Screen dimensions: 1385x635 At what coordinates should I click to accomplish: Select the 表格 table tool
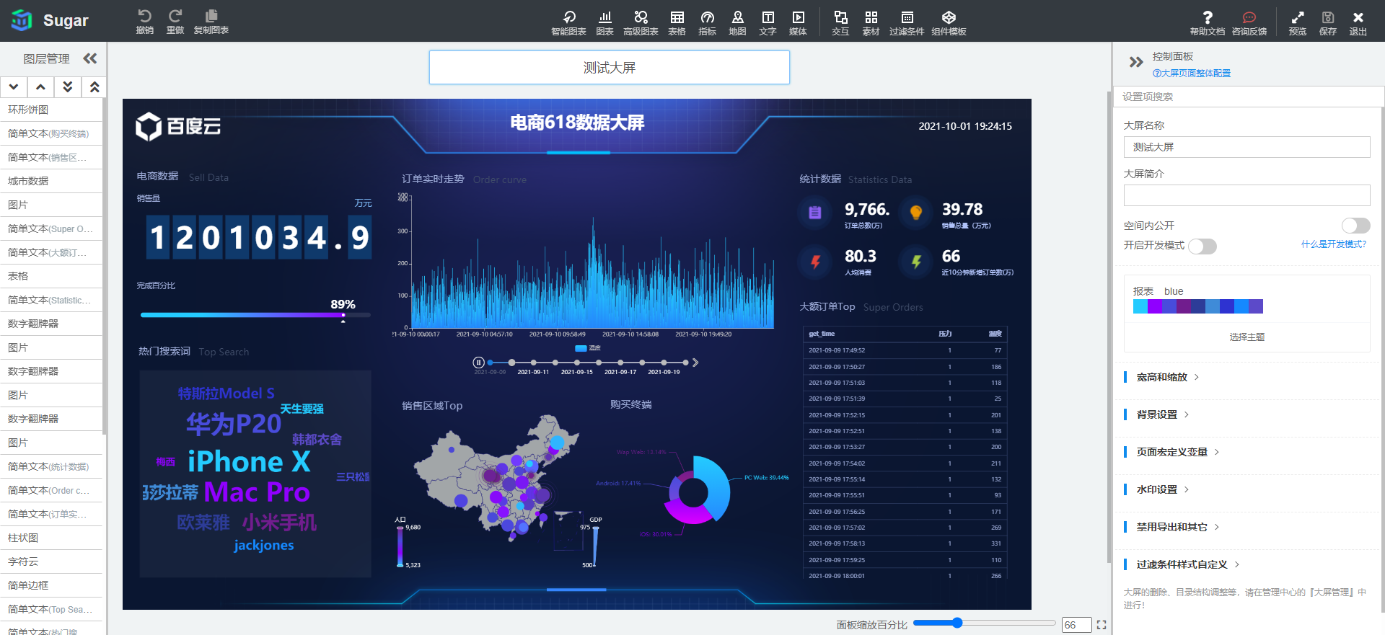pos(677,22)
